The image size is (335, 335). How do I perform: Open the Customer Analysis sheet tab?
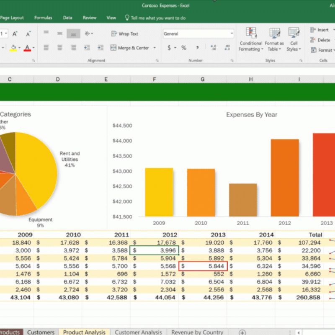138,332
